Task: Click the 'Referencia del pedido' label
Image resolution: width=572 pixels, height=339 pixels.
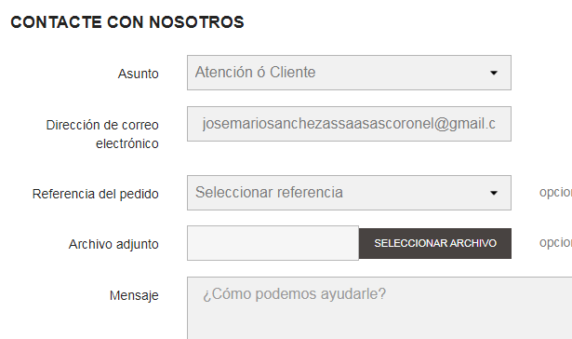Action: (x=96, y=194)
